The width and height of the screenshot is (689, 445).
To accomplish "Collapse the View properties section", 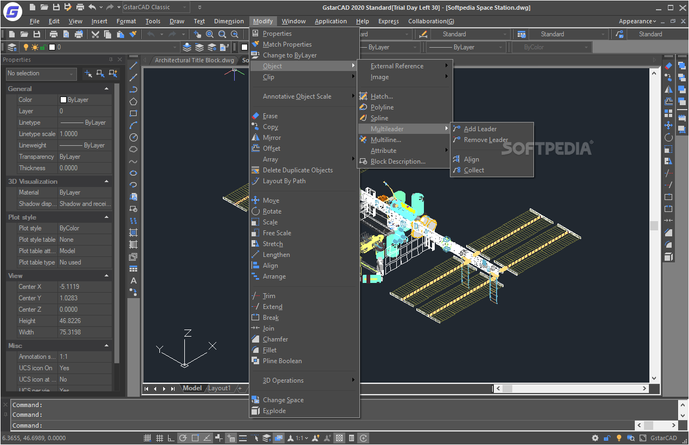I will click(106, 275).
